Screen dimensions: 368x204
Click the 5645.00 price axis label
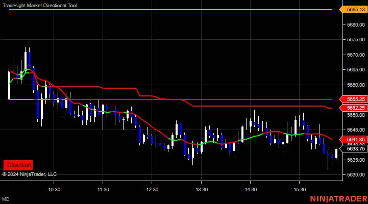tap(356, 130)
